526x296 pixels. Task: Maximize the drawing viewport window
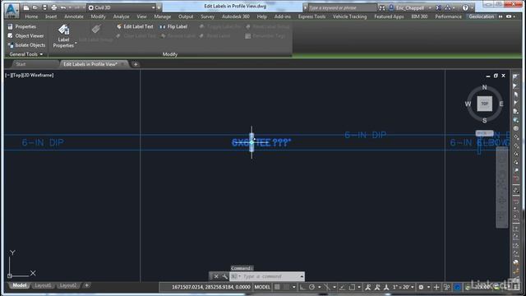click(x=496, y=76)
